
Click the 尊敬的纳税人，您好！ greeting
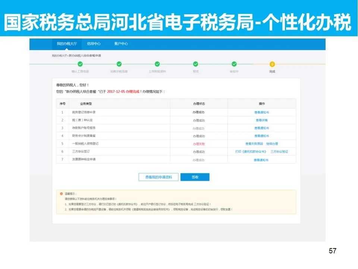72,85
